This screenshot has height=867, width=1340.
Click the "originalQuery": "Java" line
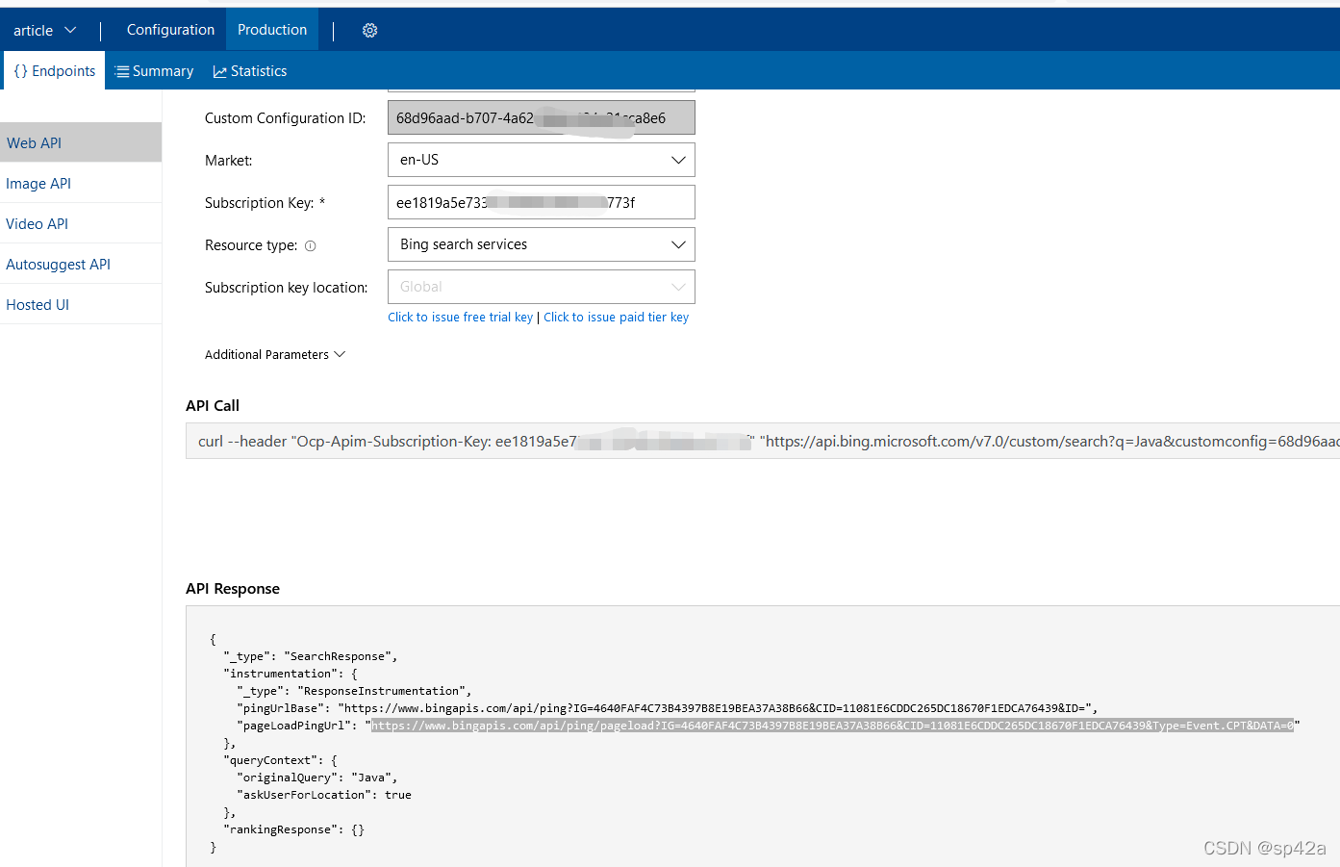pos(316,778)
